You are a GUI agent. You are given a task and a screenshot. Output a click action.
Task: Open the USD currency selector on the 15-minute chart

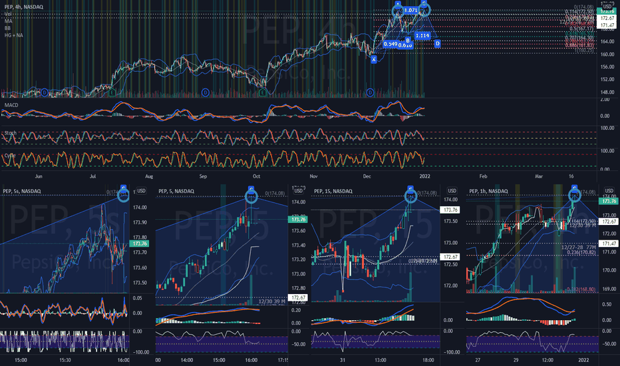(x=452, y=191)
